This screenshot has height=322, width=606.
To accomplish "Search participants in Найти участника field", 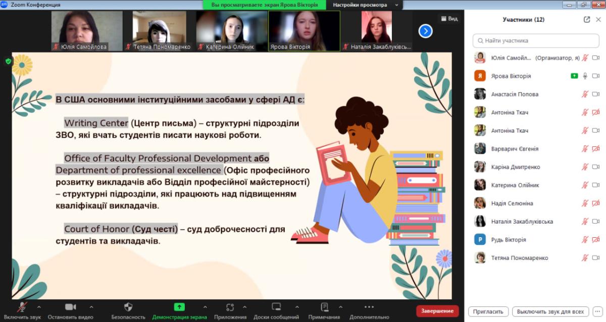I will pyautogui.click(x=535, y=40).
